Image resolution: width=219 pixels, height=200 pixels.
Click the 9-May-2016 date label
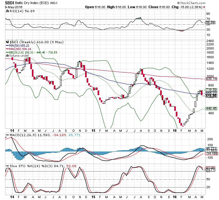(x=10, y=7)
